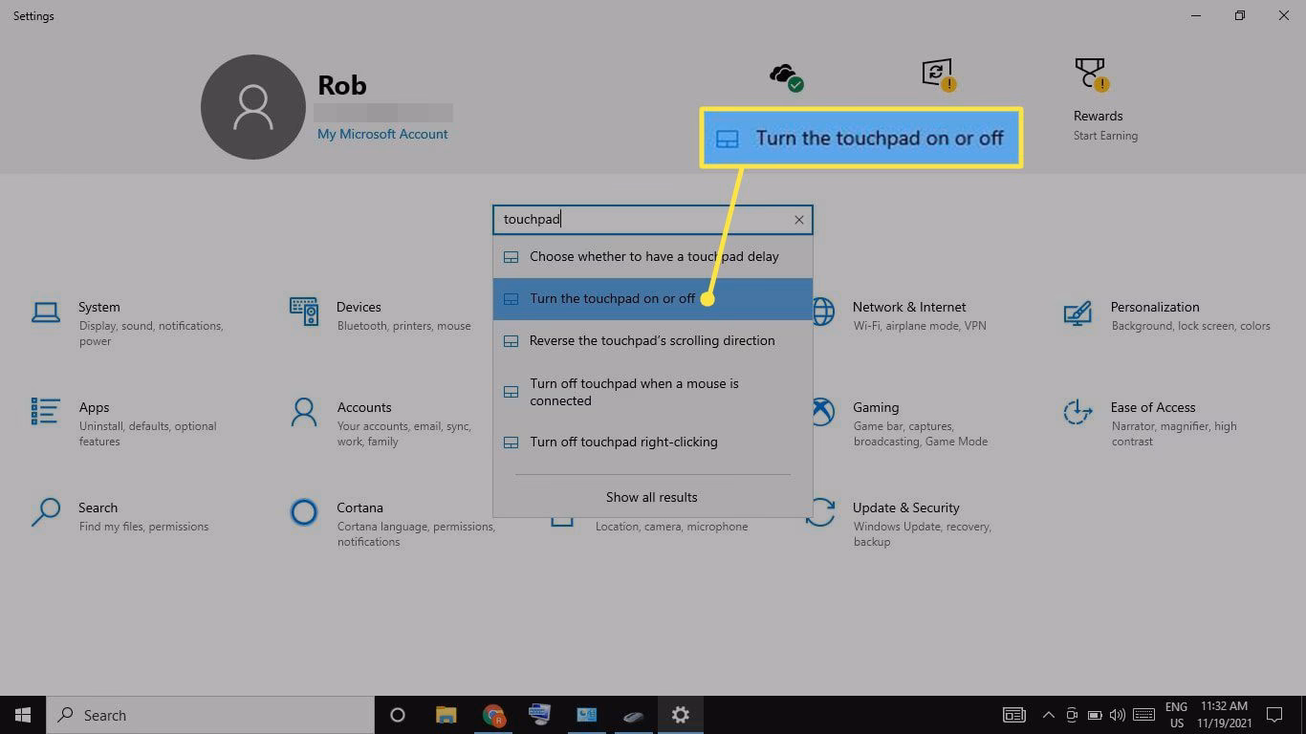Open the System settings category
This screenshot has width=1306, height=734.
[99, 308]
